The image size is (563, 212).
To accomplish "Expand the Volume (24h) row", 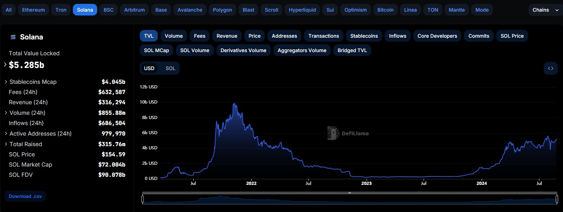I will 6,113.
